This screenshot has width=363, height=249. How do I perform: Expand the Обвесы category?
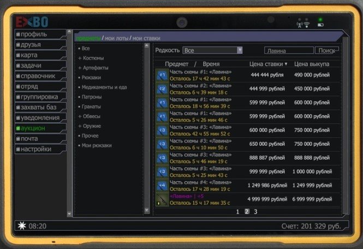[90, 116]
